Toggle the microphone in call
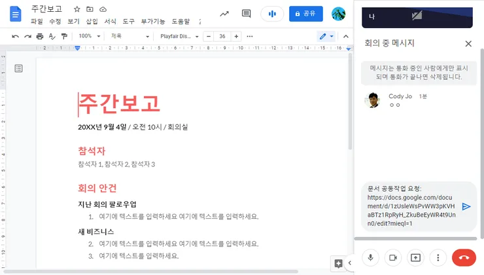The image size is (484, 275). (x=370, y=257)
